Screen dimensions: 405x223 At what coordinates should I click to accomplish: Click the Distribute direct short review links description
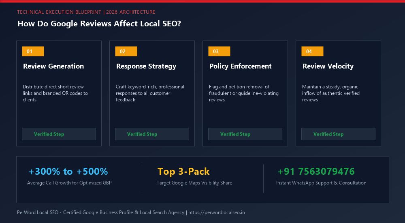pos(55,93)
